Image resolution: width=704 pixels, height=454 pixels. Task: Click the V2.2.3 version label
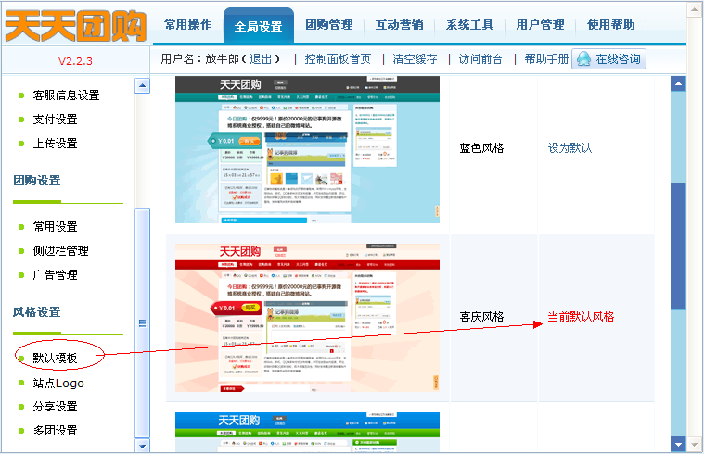click(75, 61)
